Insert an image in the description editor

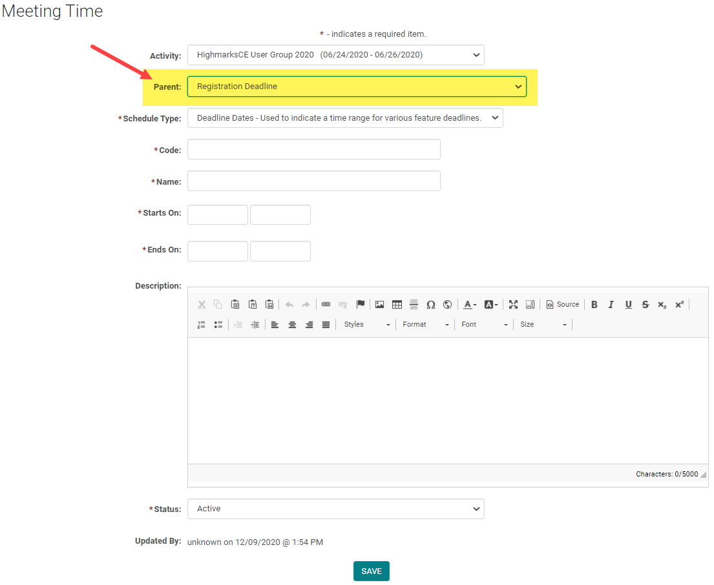tap(380, 305)
